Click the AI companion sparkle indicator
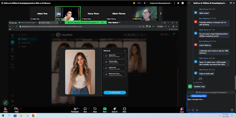This screenshot has width=236, height=118. pyautogui.click(x=145, y=3)
